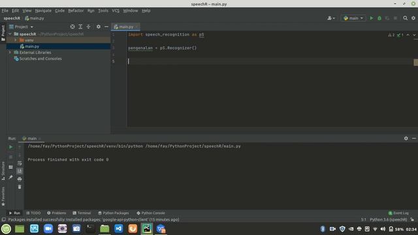Jump to previous highlighted error arrow
This screenshot has height=235, width=418.
click(408, 35)
